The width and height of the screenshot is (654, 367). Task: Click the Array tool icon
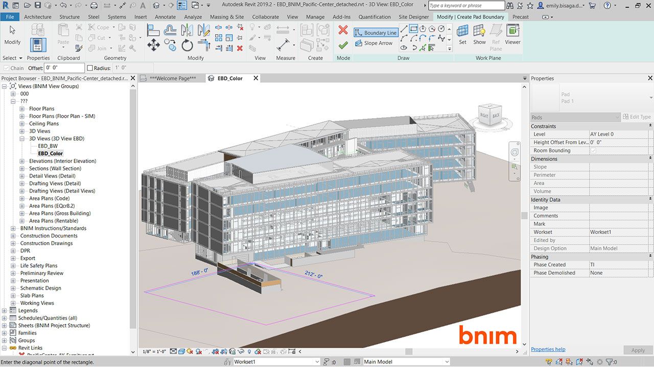218,38
